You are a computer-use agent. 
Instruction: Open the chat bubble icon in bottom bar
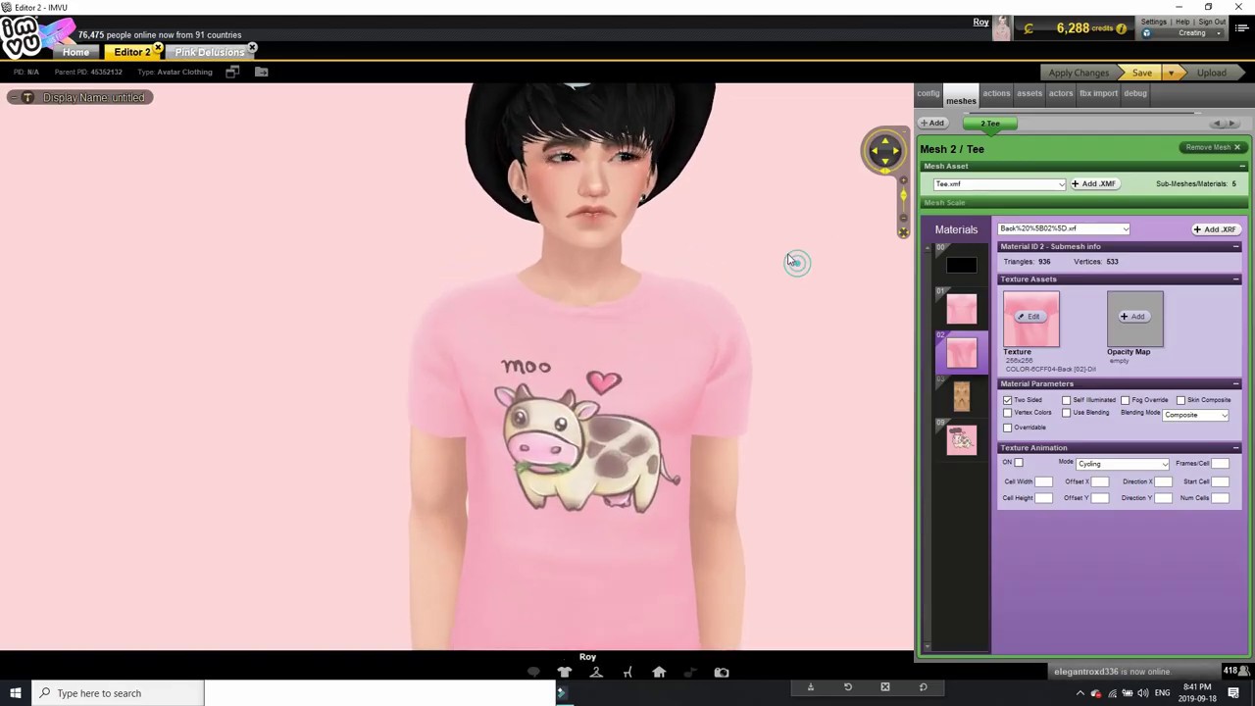[533, 673]
